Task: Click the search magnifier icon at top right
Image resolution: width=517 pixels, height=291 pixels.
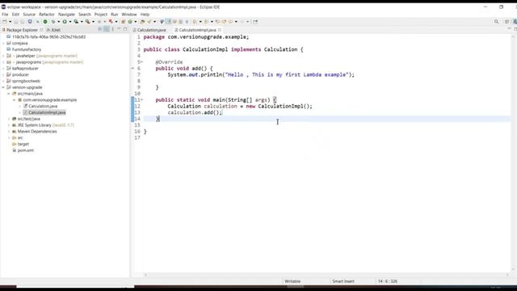Action: click(x=496, y=22)
